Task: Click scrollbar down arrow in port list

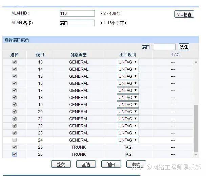Action: (196, 155)
